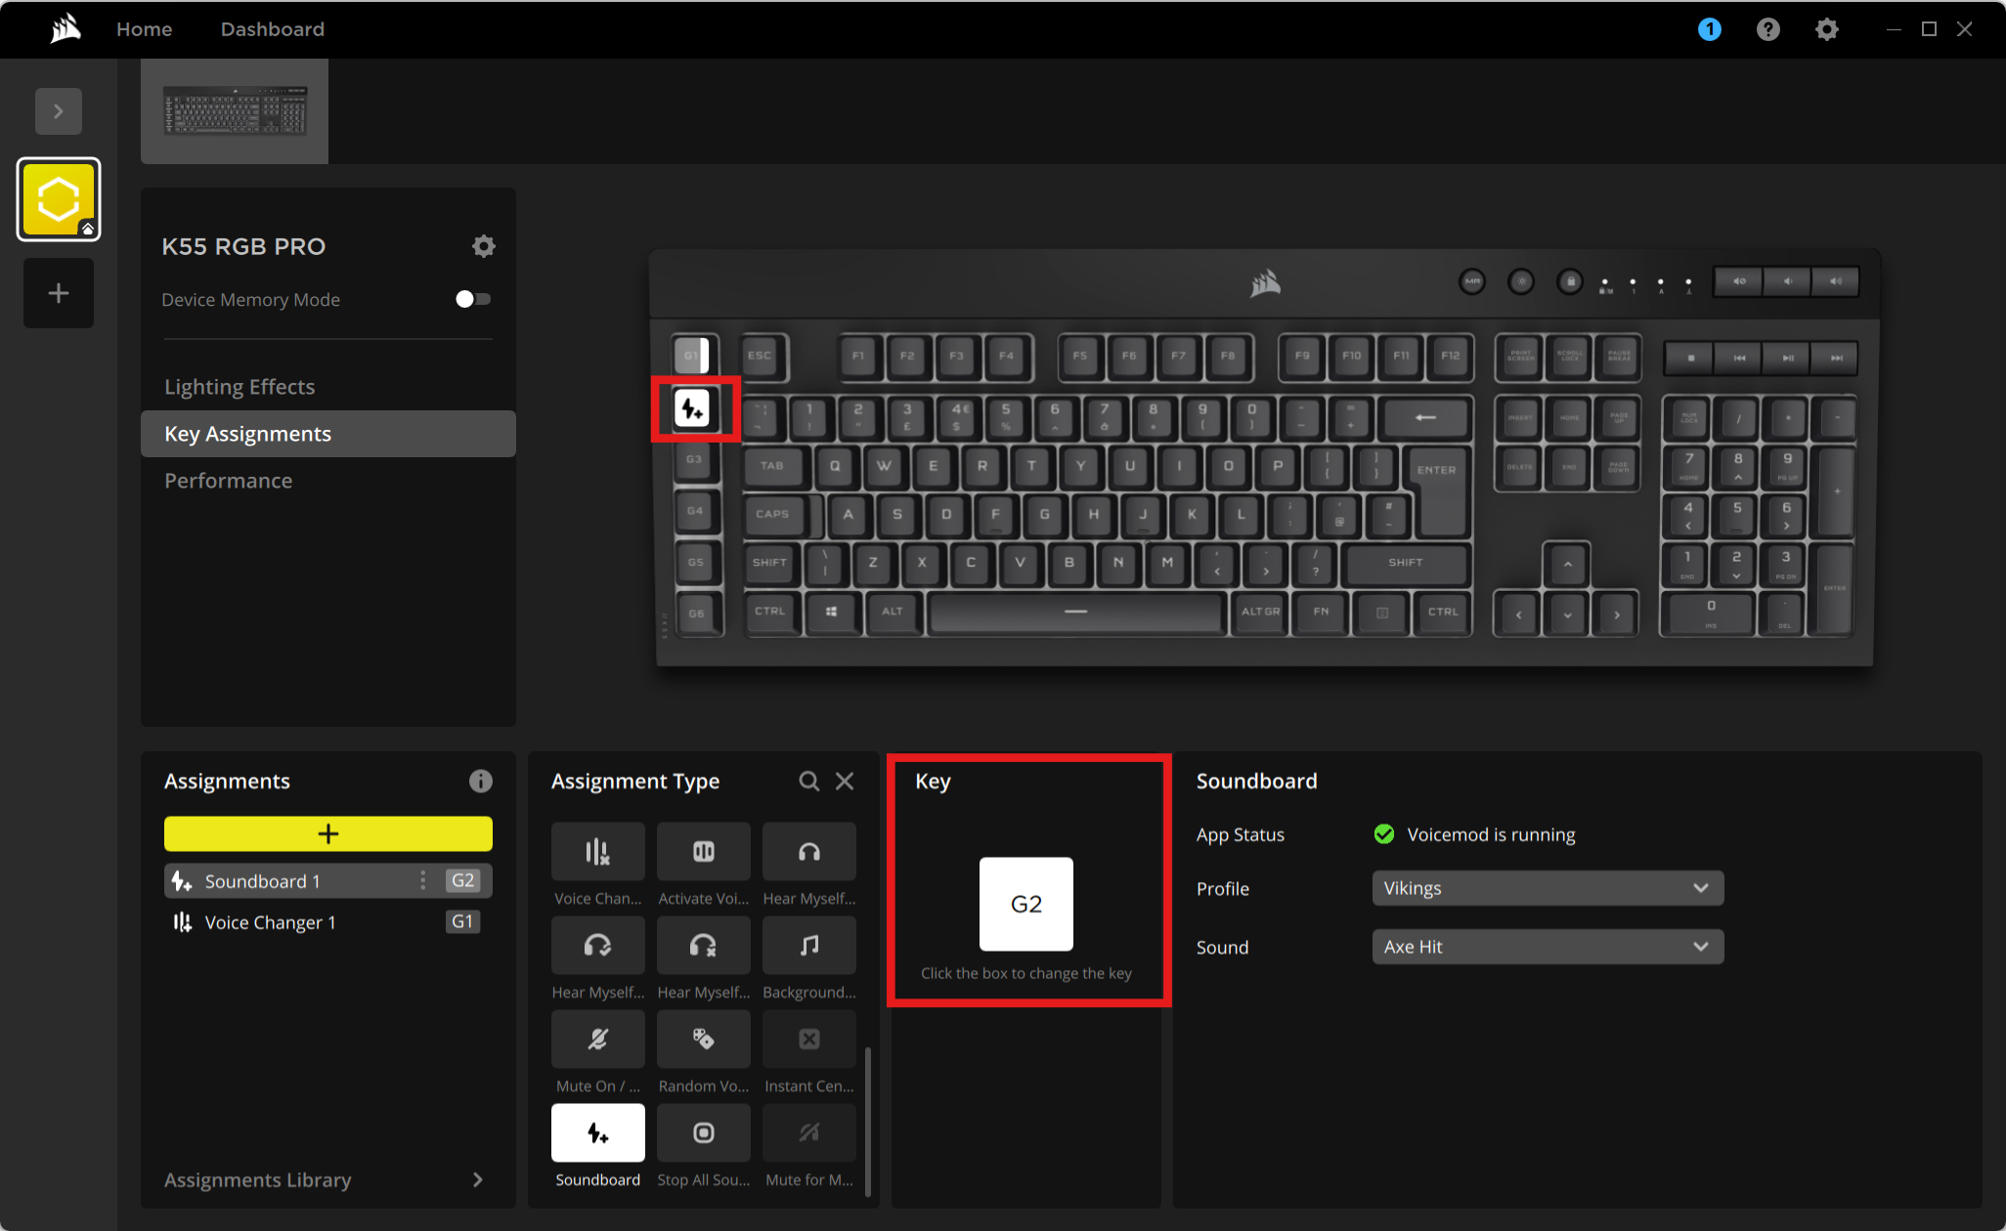Click the play/pause media key on keyboard

click(x=1788, y=359)
